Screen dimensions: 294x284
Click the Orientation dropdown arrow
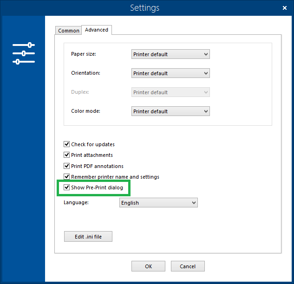(206, 73)
